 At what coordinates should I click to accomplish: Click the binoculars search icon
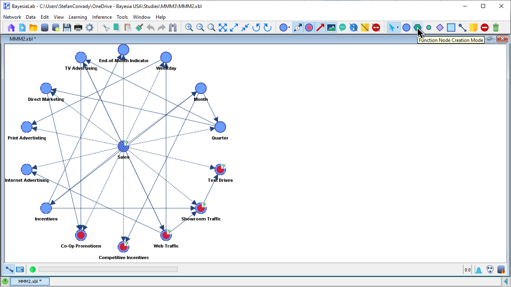point(172,28)
